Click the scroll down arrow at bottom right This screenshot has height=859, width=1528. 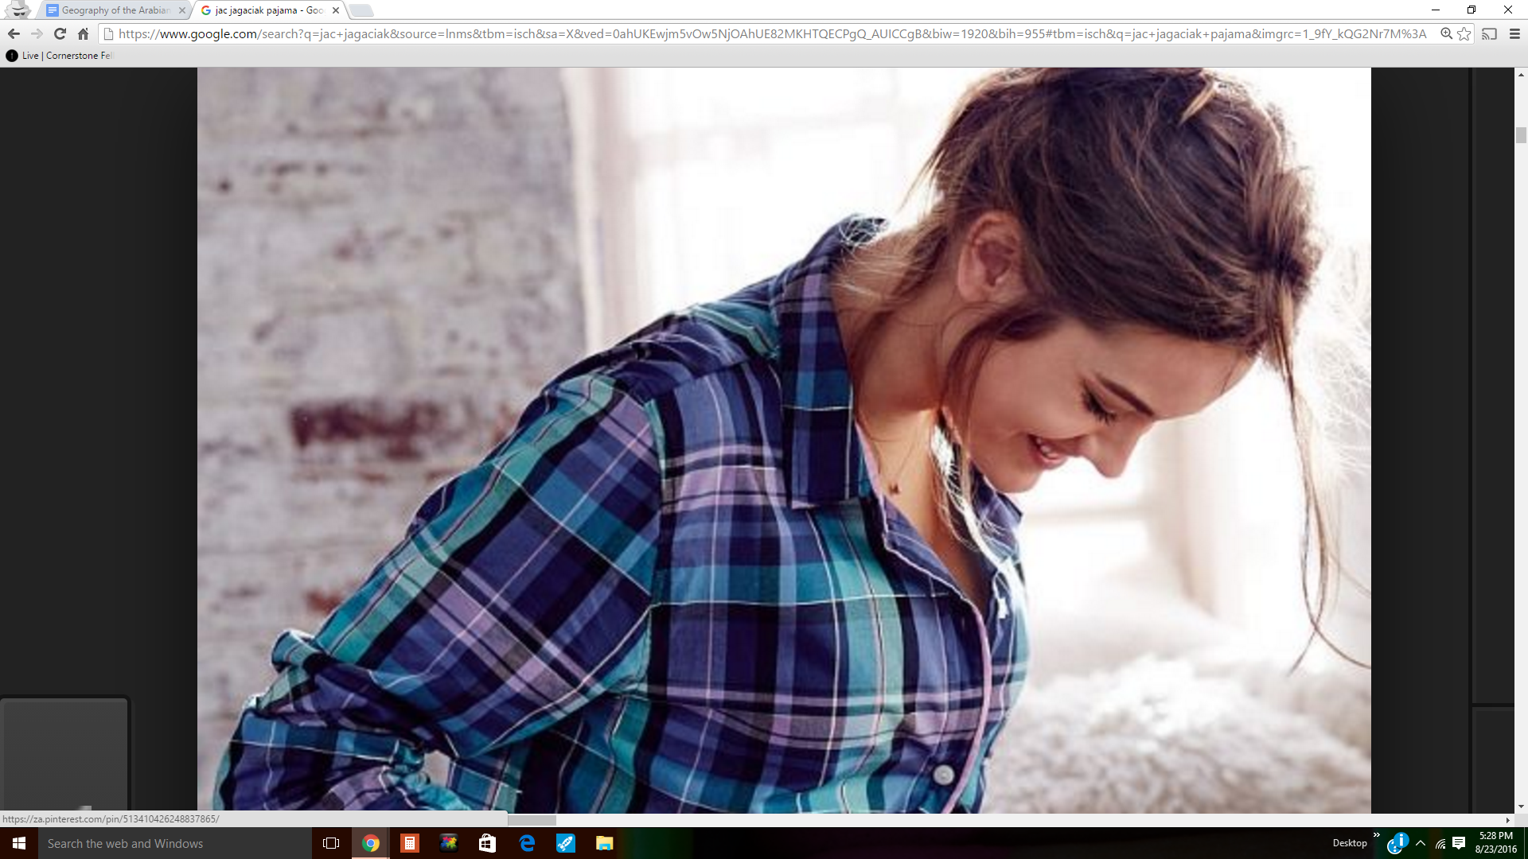[1521, 807]
